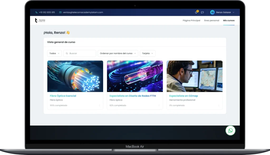Click the phone icon beside +51 912 655 915
Image resolution: width=270 pixels, height=155 pixels.
[x=36, y=12]
